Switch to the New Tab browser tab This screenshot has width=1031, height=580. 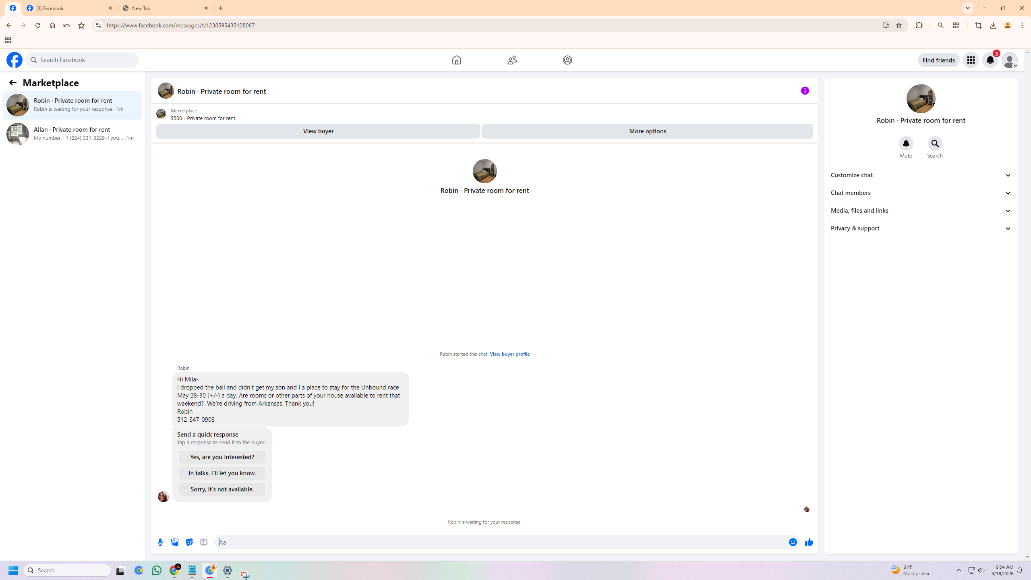161,8
